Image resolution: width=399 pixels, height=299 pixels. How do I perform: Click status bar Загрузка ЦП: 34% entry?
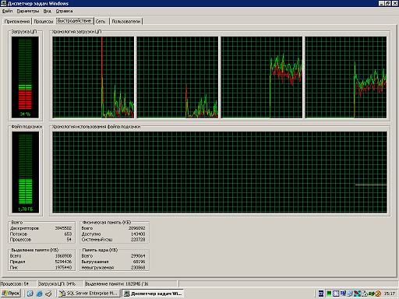point(61,284)
